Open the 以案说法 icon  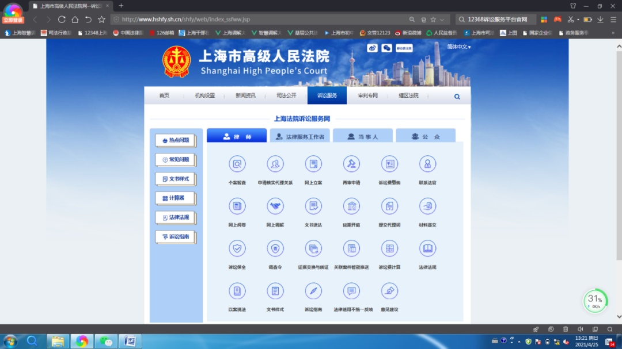(x=237, y=291)
